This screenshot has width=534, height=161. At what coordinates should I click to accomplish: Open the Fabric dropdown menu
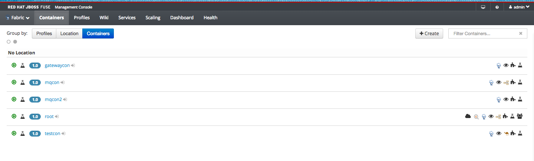click(x=17, y=18)
